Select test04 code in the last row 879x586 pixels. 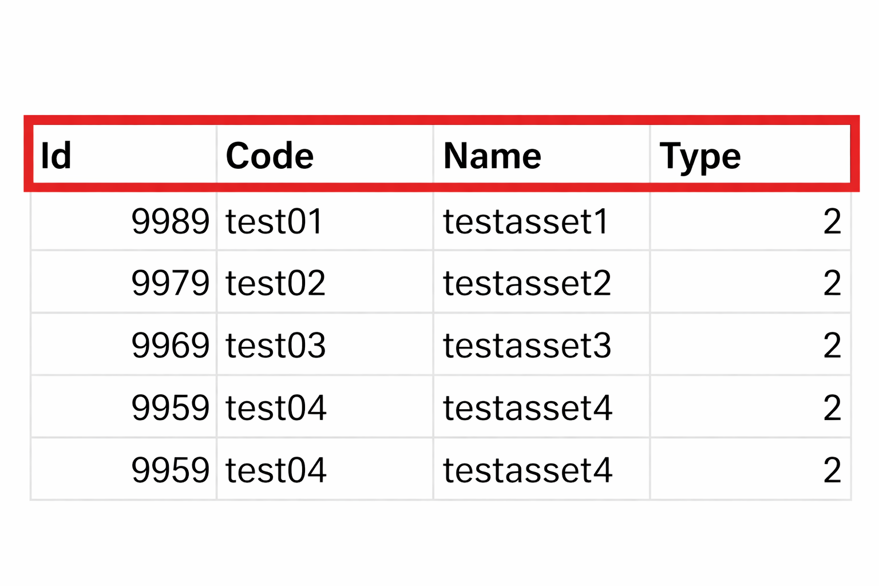(276, 470)
